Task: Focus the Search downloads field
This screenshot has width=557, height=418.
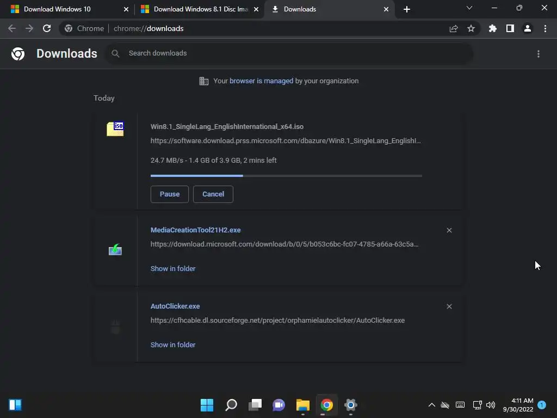Action: pos(289,53)
